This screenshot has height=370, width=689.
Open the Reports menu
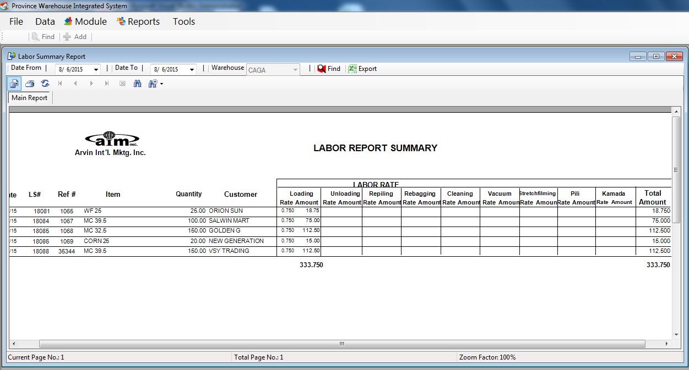click(138, 21)
